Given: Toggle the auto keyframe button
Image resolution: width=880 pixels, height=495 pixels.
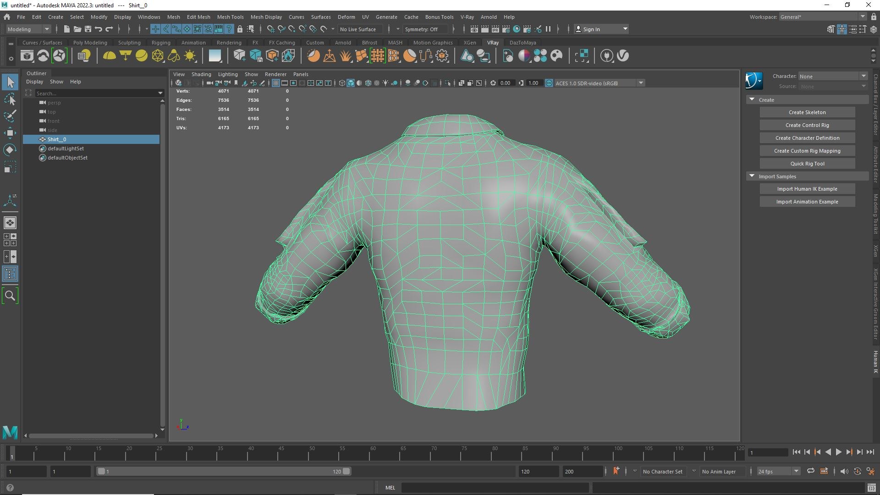Looking at the screenshot, I should [x=858, y=471].
